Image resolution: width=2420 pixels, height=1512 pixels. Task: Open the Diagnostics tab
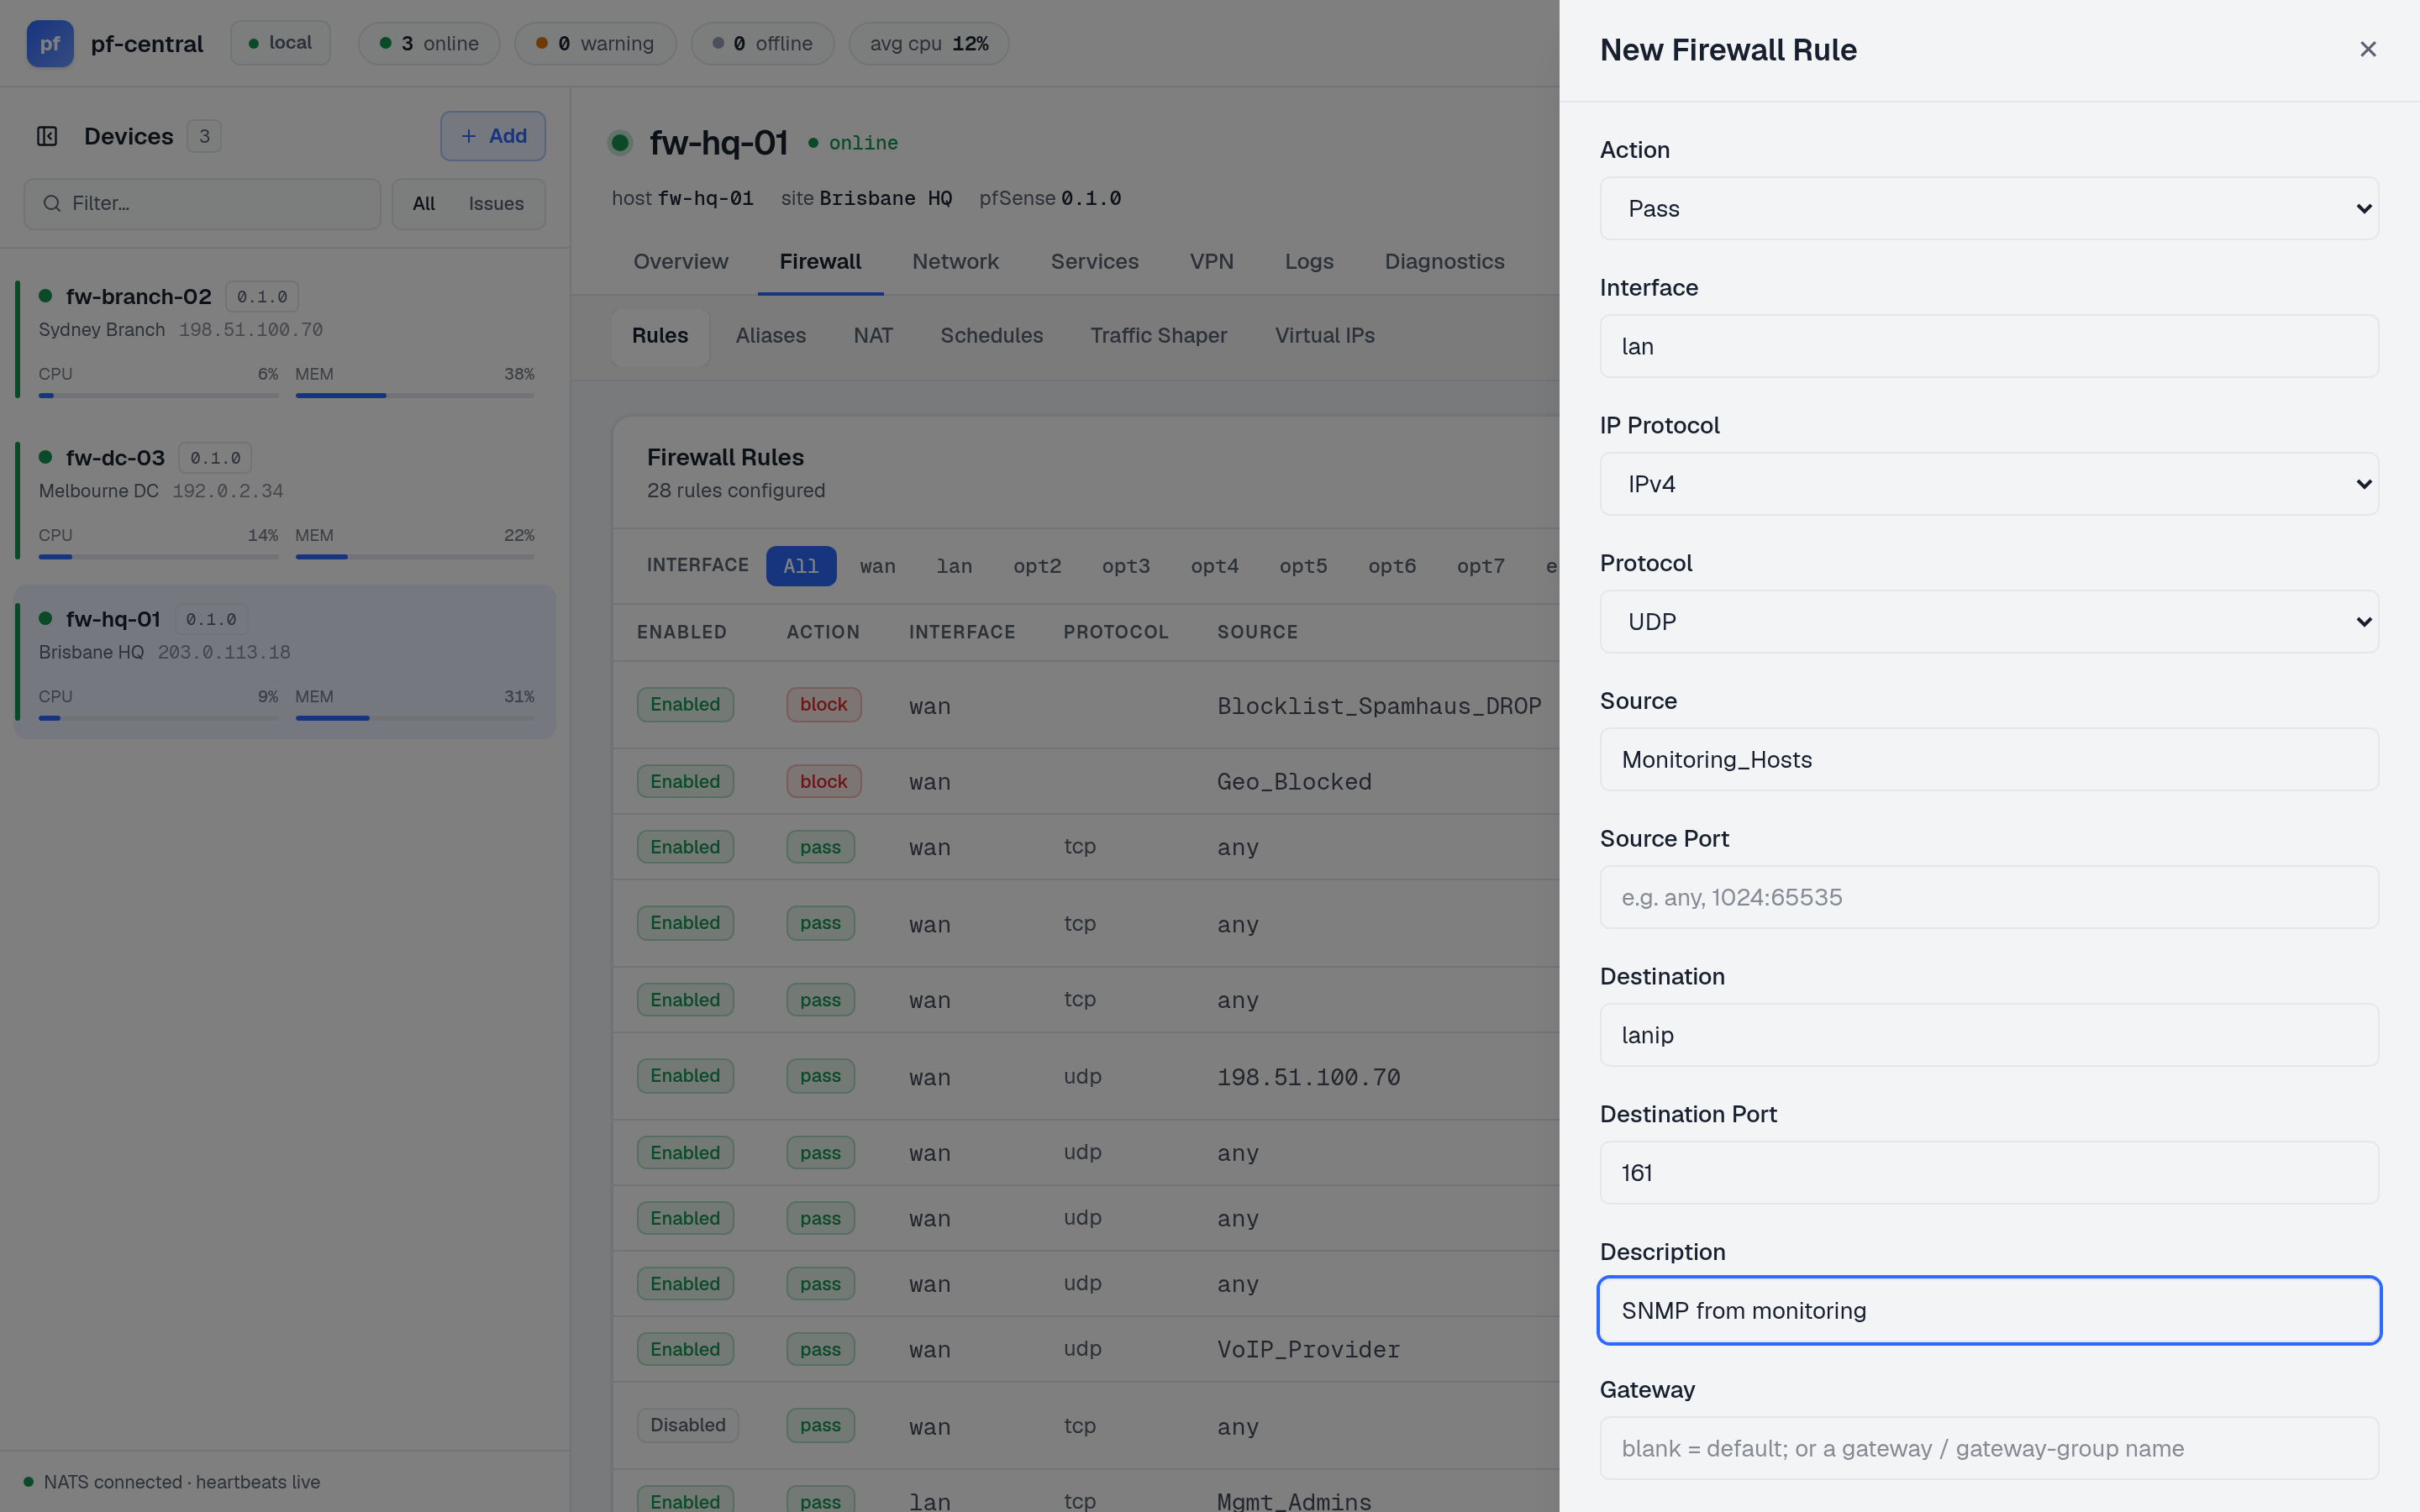click(x=1444, y=262)
